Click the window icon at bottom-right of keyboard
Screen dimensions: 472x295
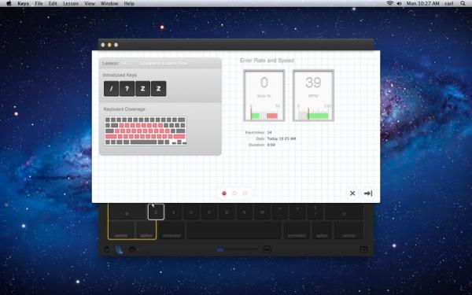(x=363, y=249)
